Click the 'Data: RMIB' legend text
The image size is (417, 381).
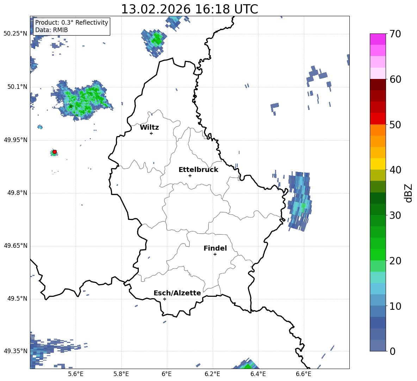click(51, 30)
